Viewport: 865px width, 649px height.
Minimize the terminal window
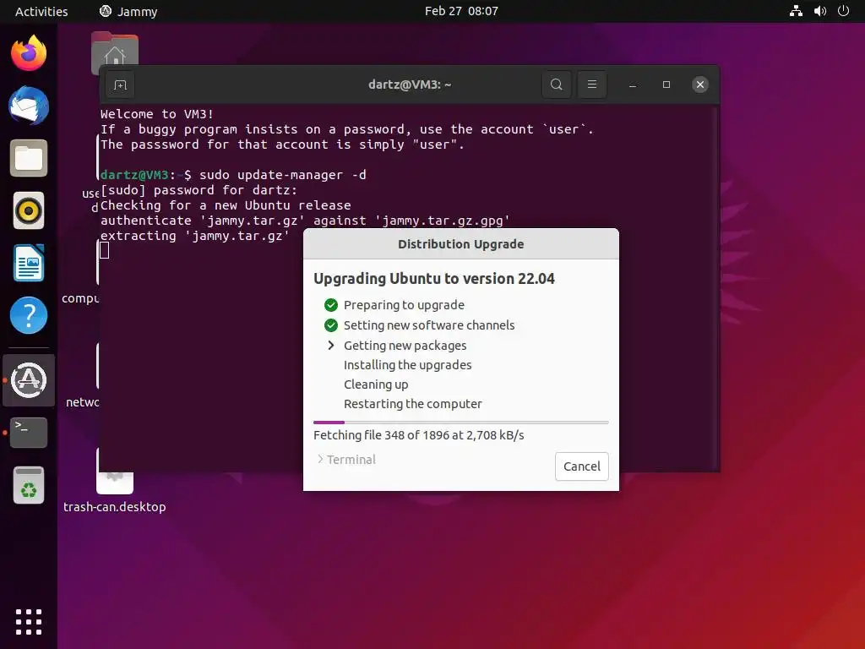(633, 85)
